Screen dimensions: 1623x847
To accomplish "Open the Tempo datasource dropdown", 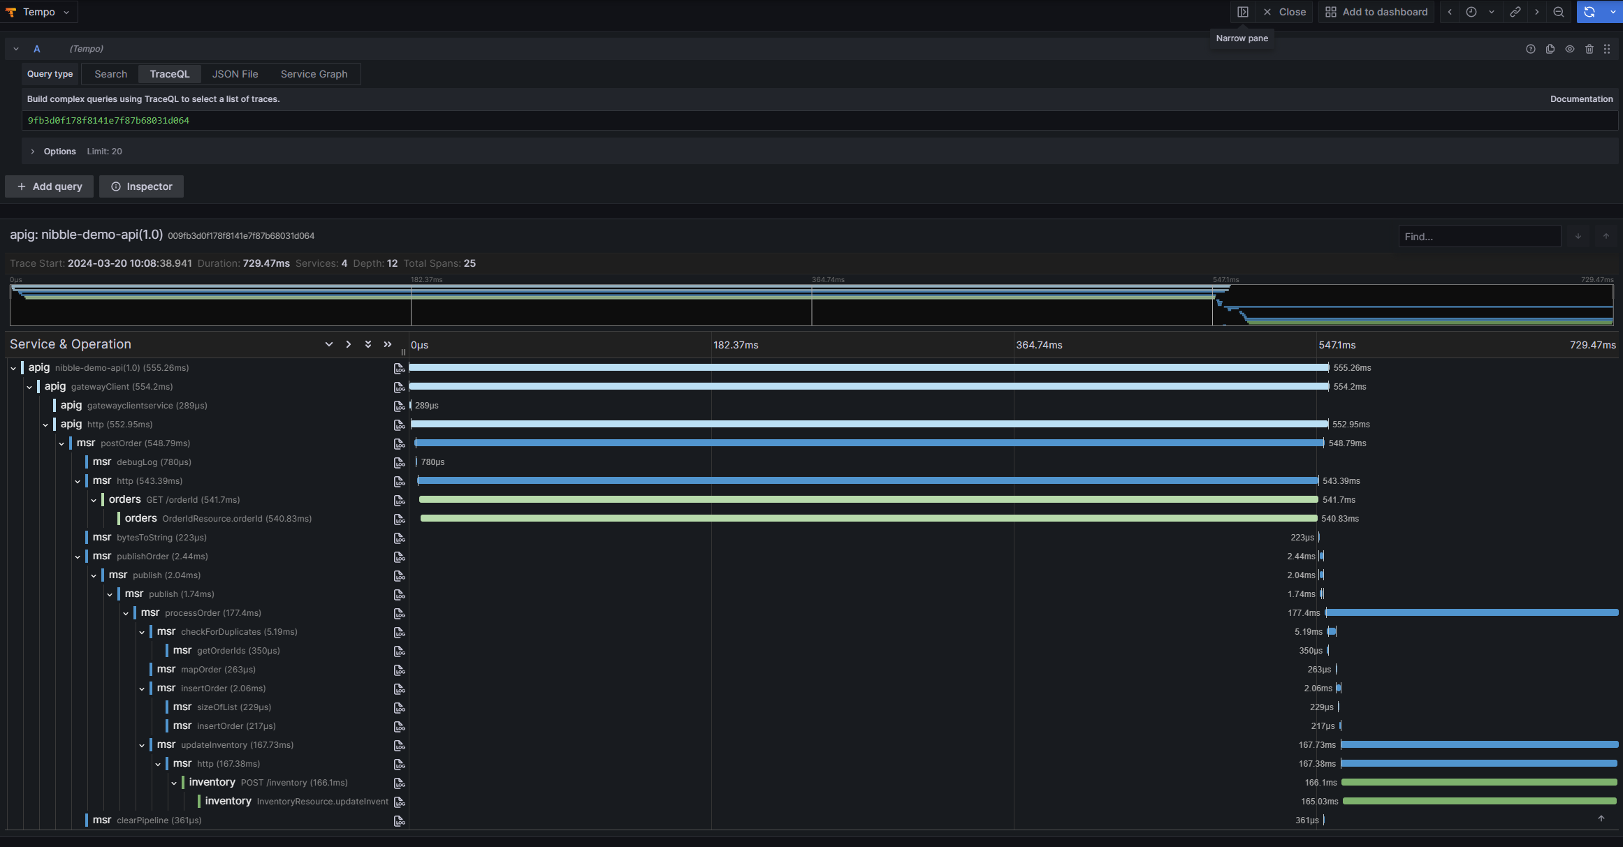I will point(40,12).
